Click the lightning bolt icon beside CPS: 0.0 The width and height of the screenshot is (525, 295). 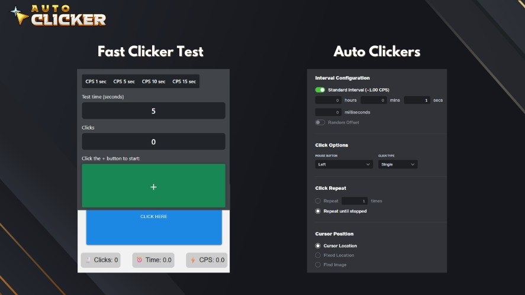193,260
